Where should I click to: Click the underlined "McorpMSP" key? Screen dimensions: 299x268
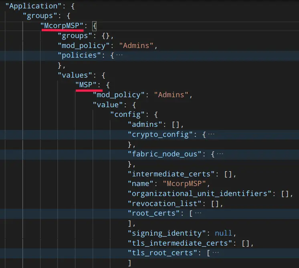click(x=62, y=26)
